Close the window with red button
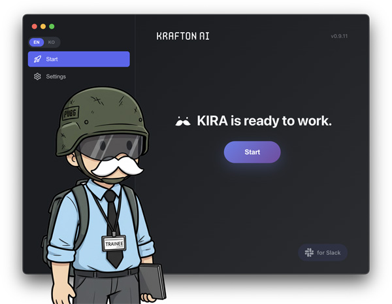This screenshot has height=304, width=392. click(35, 27)
